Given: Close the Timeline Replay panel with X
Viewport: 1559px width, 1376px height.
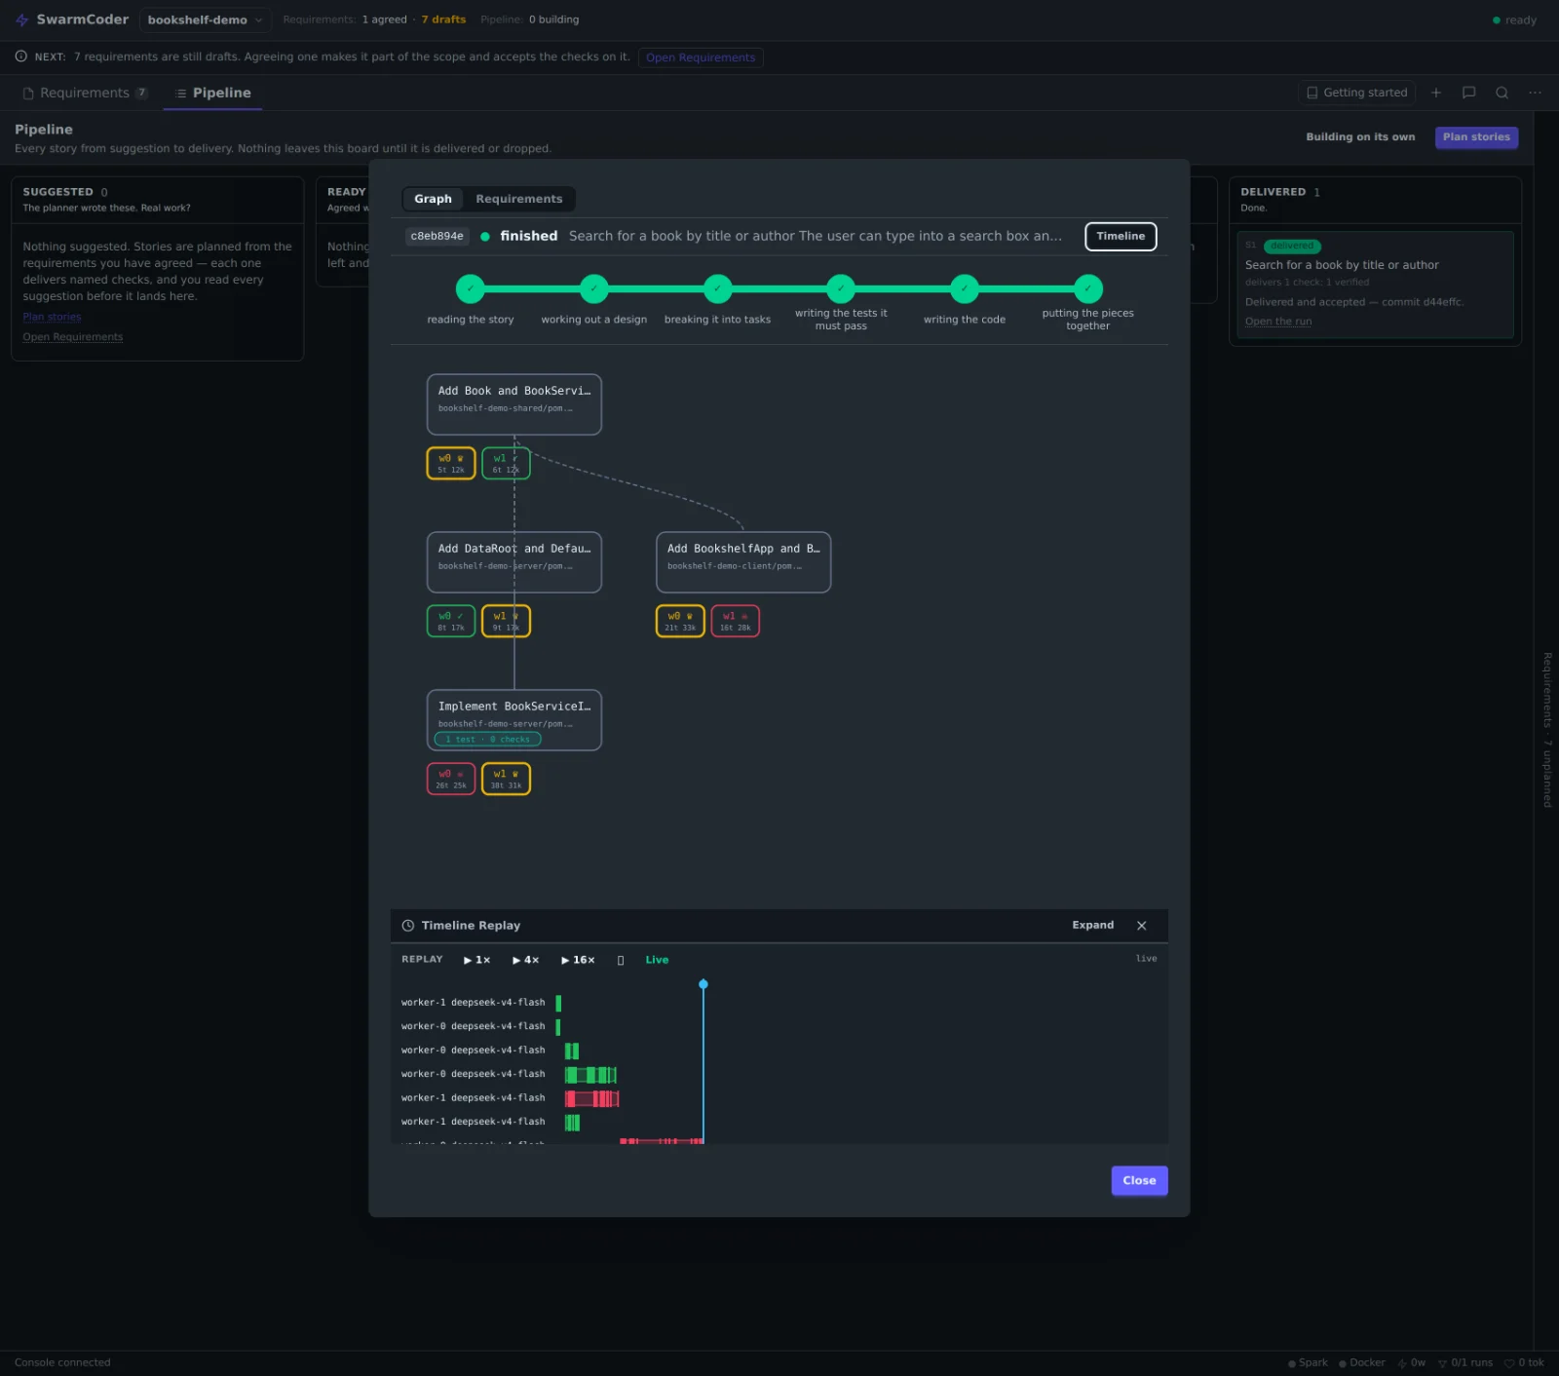Looking at the screenshot, I should click(1141, 926).
